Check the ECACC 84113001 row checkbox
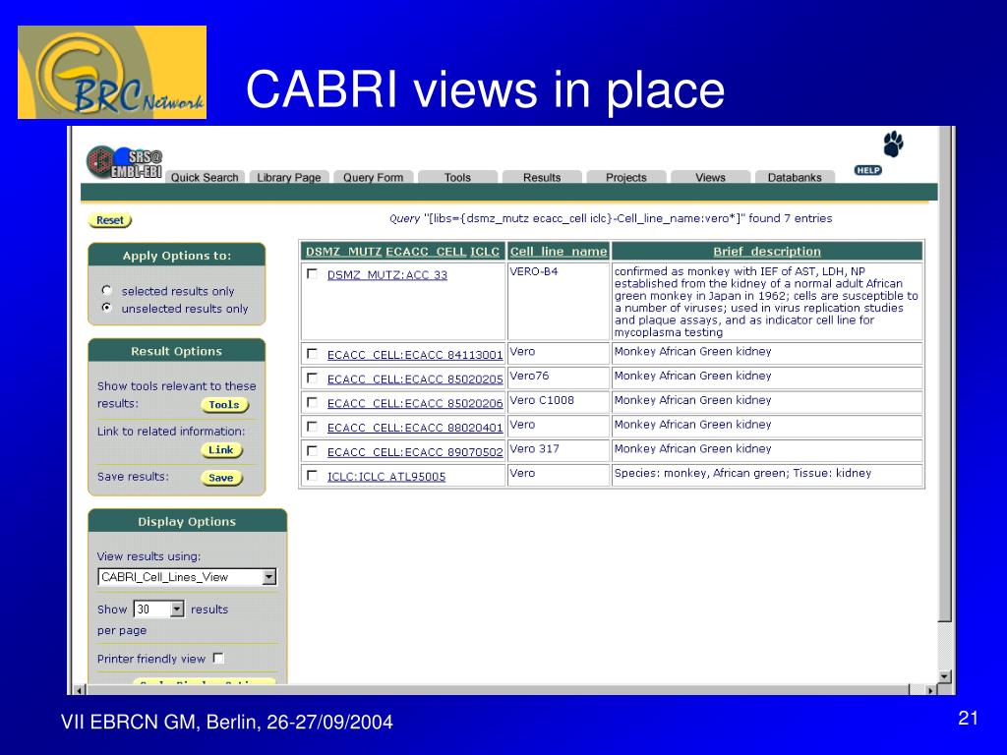Screen dimensions: 1007x755 pyautogui.click(x=312, y=354)
